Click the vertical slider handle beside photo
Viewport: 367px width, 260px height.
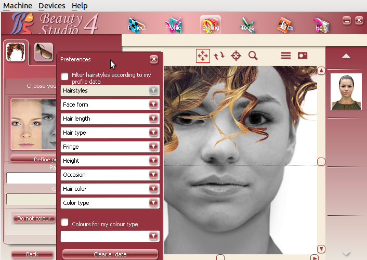[x=321, y=162]
